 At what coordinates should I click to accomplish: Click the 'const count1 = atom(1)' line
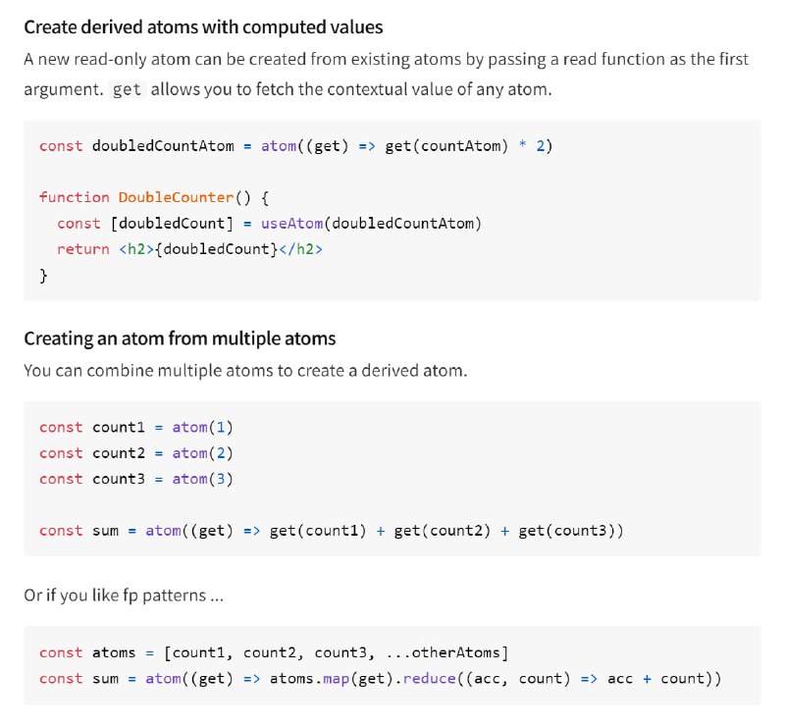(x=136, y=428)
